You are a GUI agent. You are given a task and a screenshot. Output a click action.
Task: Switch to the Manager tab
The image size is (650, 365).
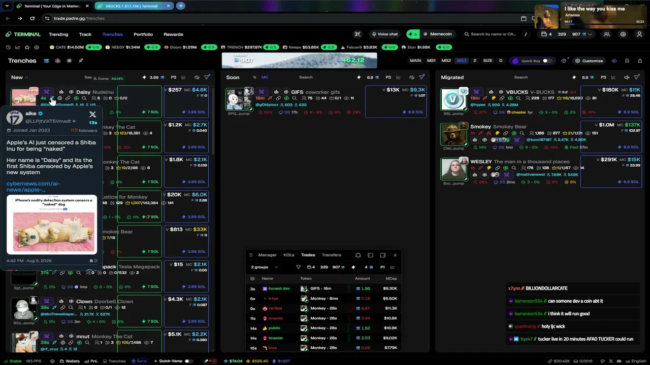pos(267,255)
